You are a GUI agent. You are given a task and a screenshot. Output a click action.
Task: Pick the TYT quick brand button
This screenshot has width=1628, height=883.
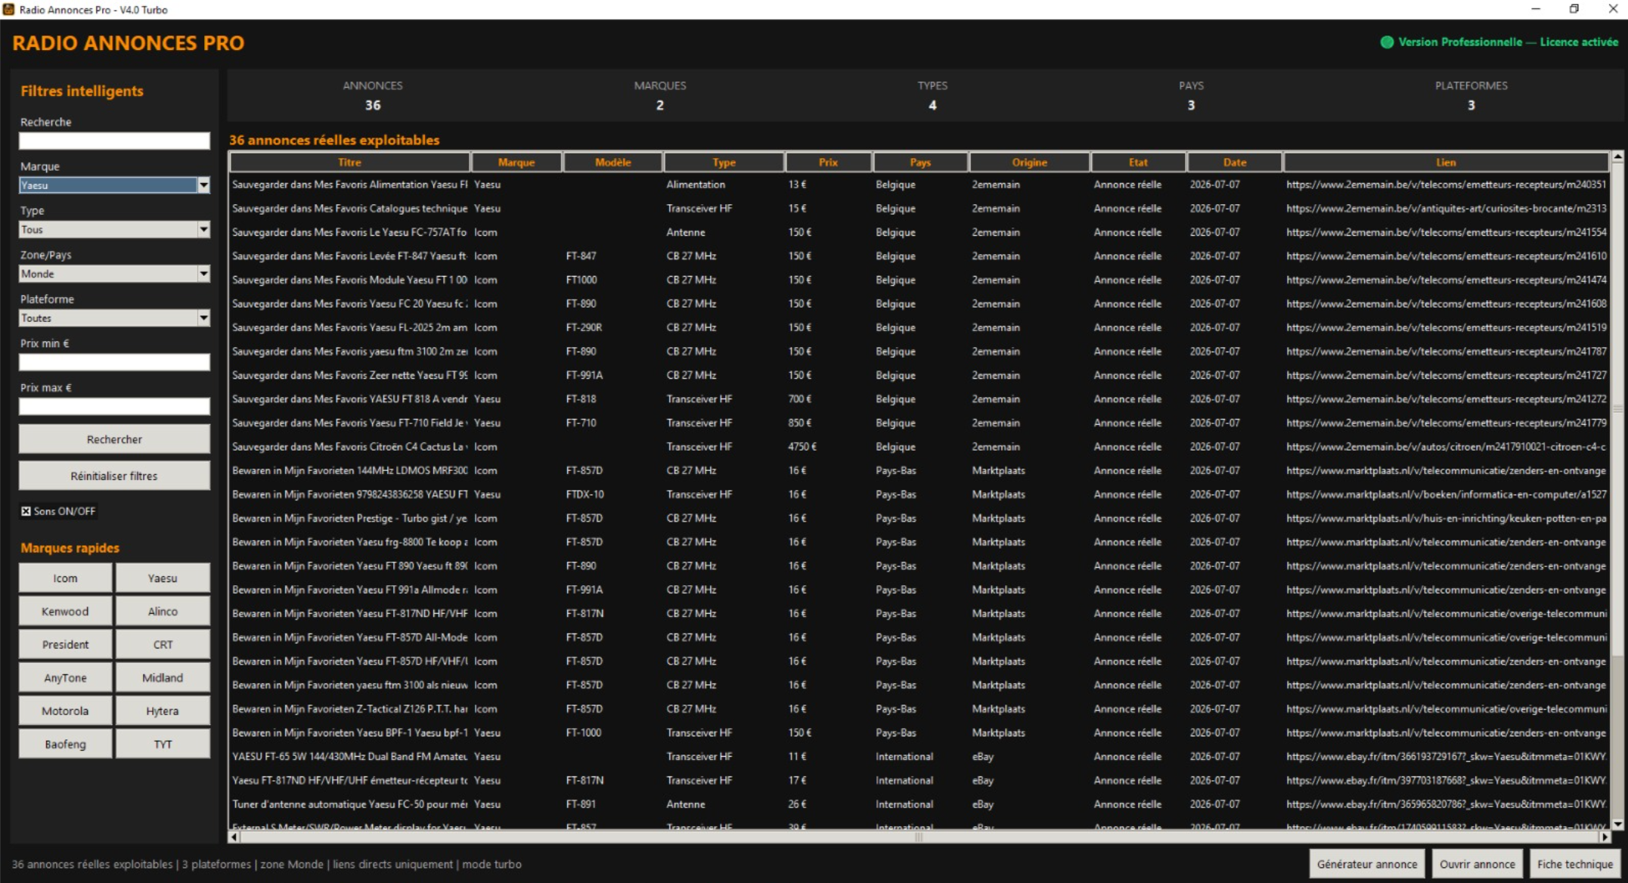pyautogui.click(x=163, y=745)
